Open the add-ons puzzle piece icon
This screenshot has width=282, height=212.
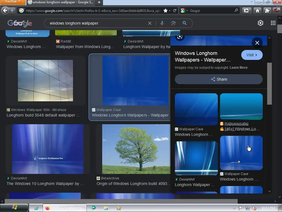(267, 11)
